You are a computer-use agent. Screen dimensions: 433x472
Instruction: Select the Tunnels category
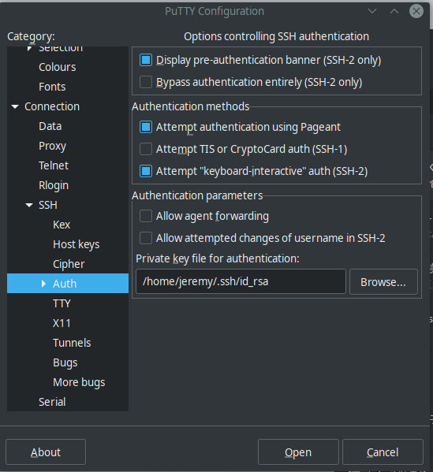coord(72,343)
